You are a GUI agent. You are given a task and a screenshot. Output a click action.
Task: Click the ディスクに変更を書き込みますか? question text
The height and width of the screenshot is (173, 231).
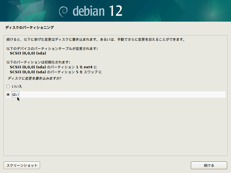34,78
